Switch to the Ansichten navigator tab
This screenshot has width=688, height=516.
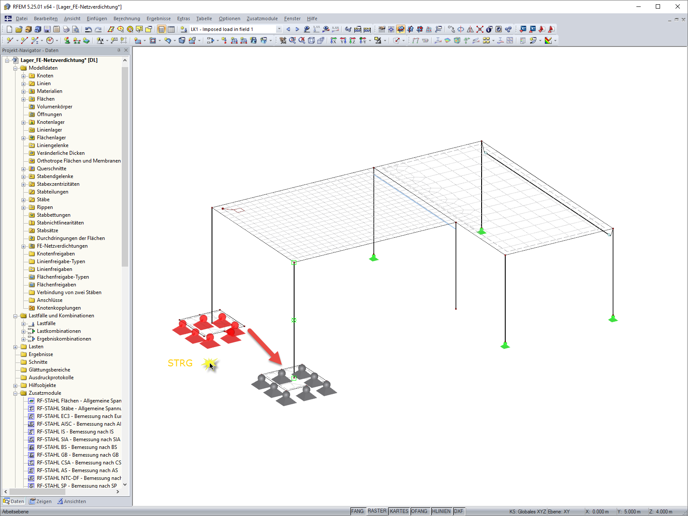(72, 501)
